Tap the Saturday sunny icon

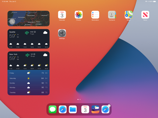pos(29,78)
